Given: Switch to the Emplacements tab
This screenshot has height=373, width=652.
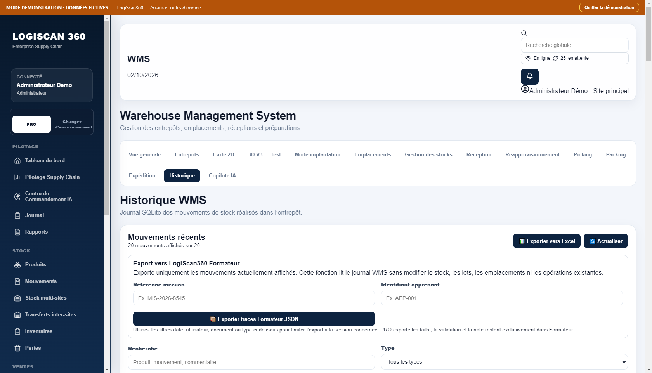Looking at the screenshot, I should [373, 154].
